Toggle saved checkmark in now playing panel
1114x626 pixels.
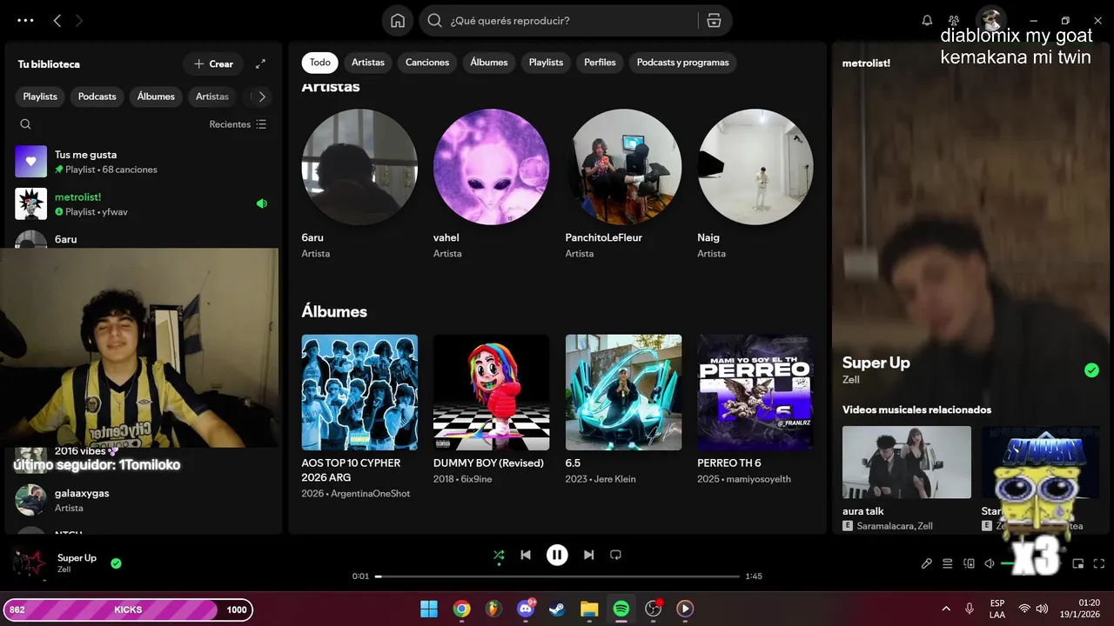pyautogui.click(x=1091, y=370)
